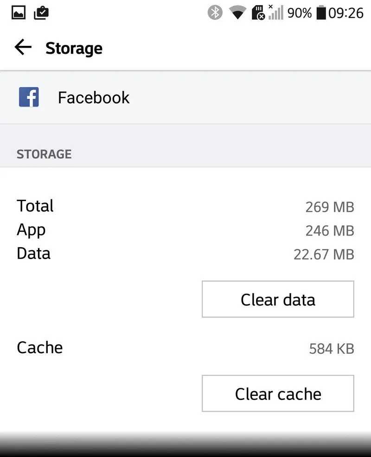Viewport: 371px width, 457px height.
Task: Tap the STORAGE section header
Action: [44, 154]
